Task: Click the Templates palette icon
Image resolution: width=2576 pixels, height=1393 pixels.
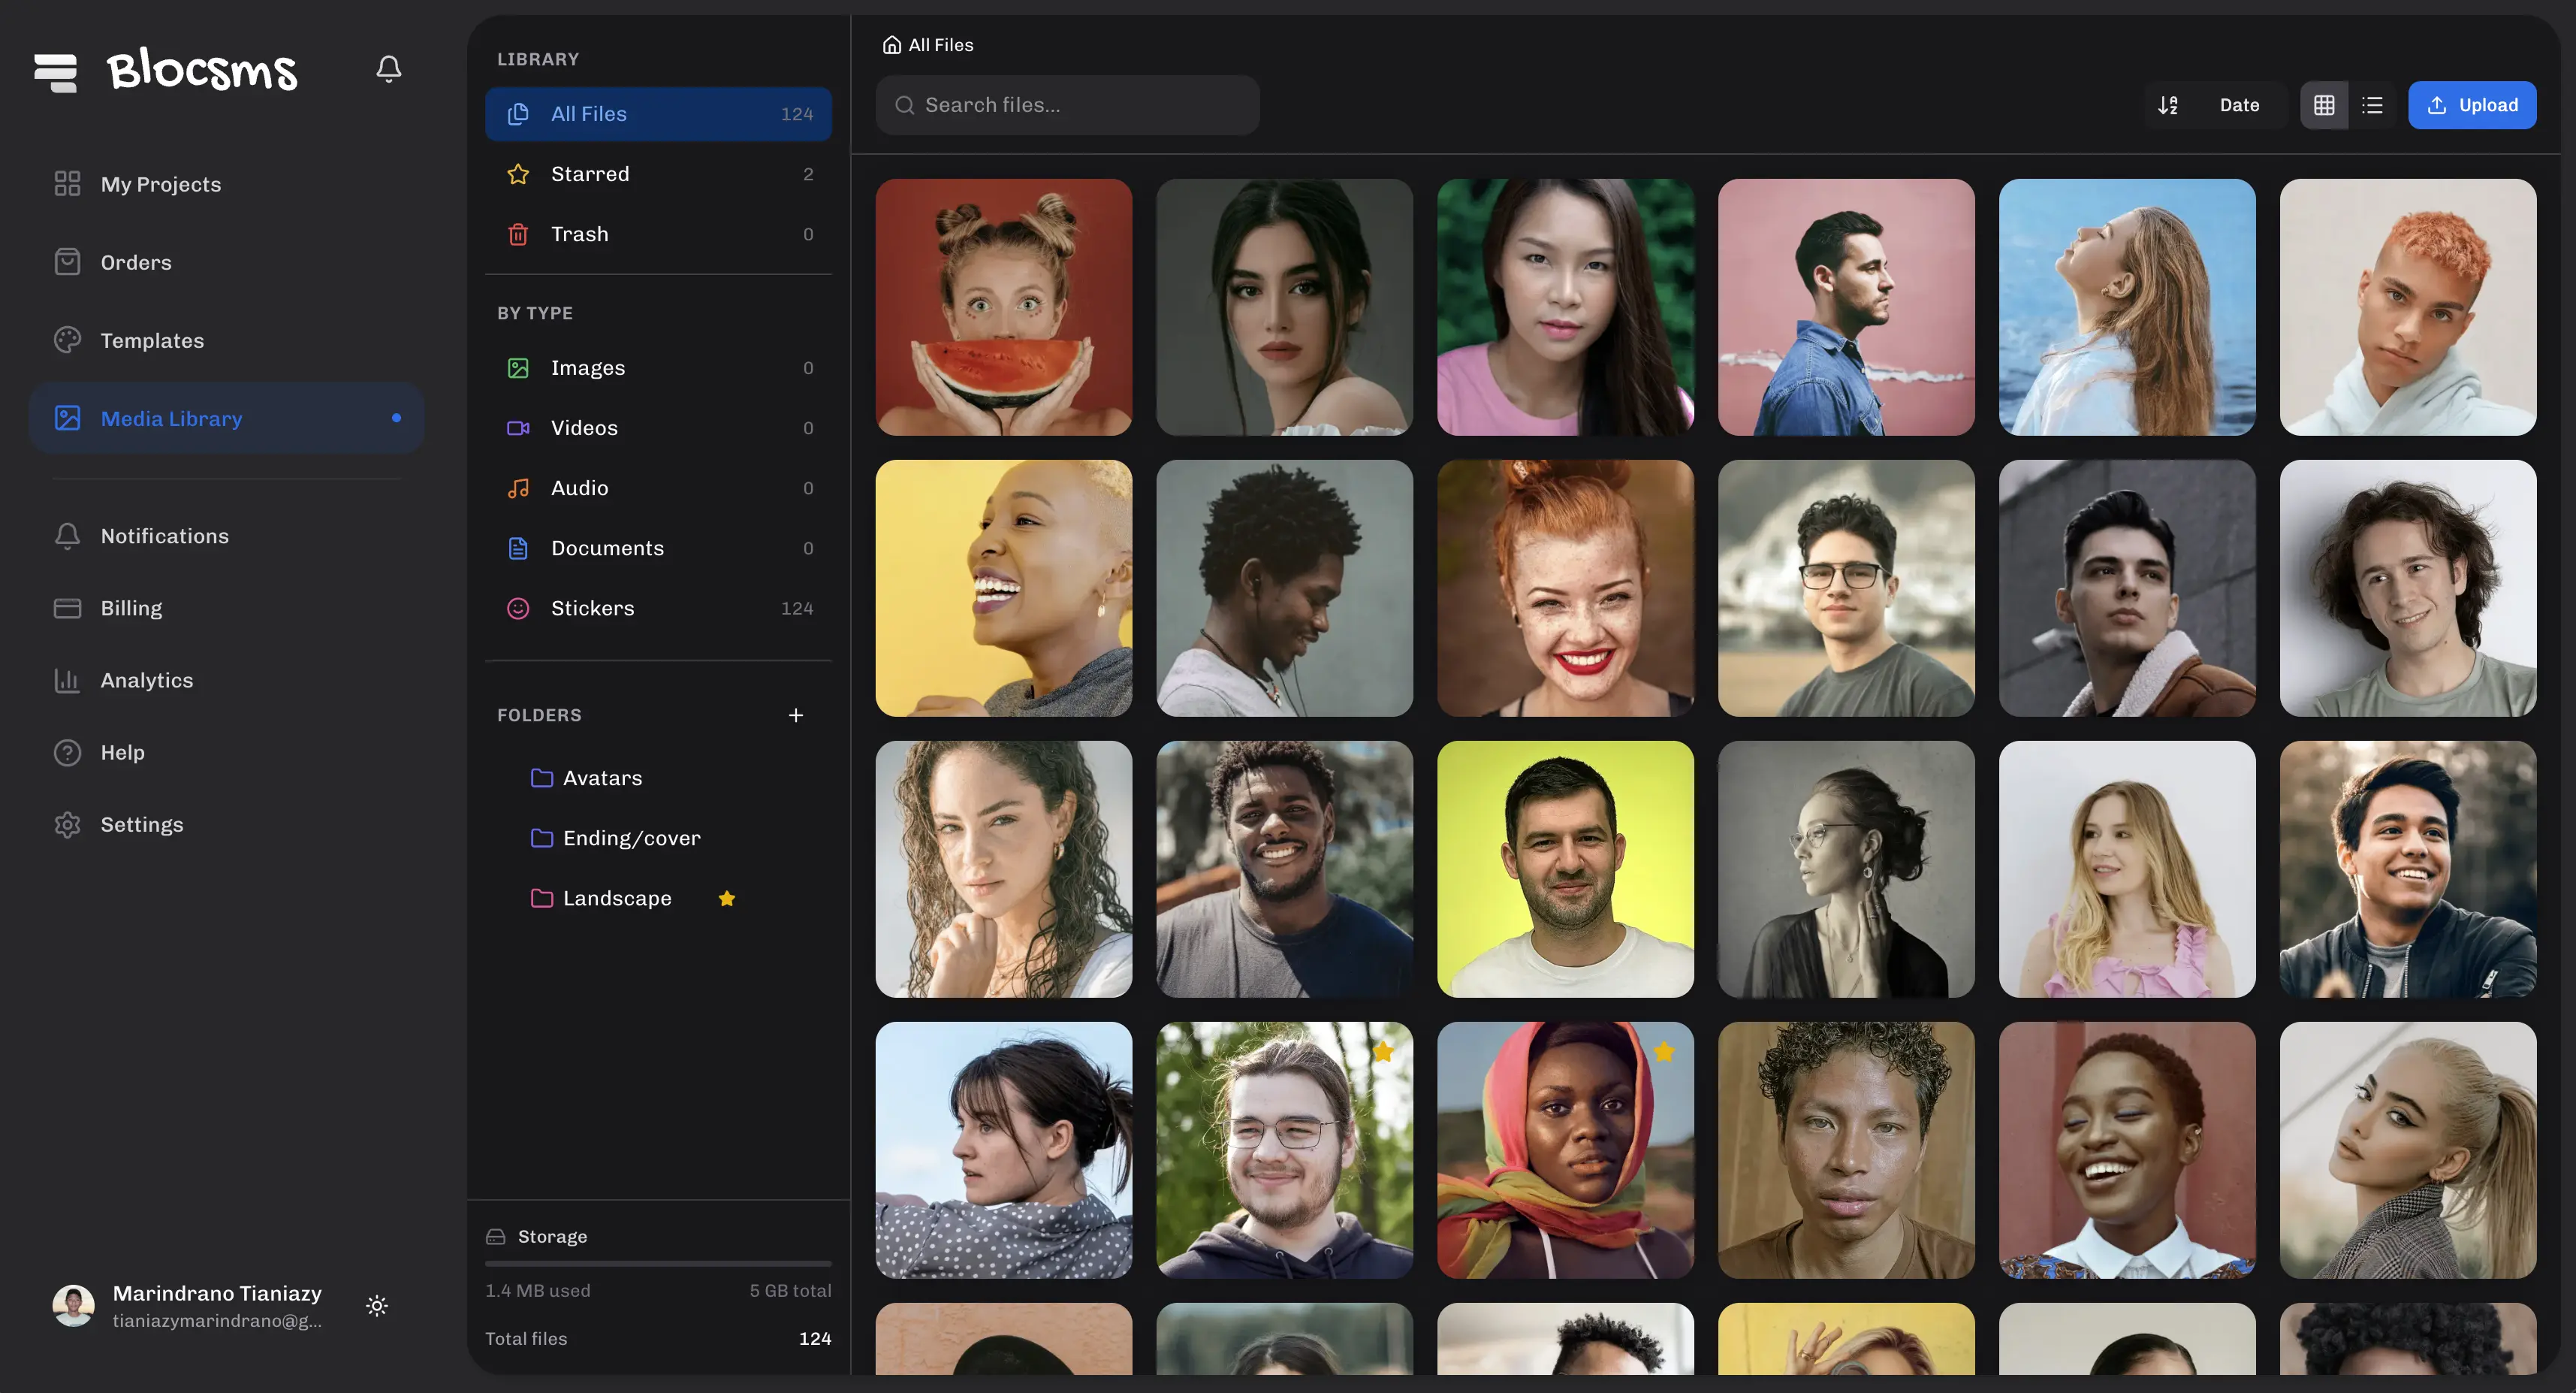Action: pos(67,340)
